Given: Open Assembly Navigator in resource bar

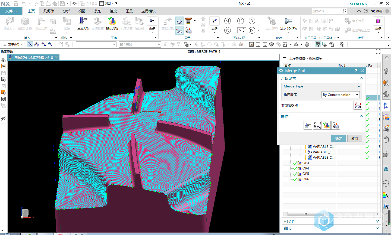Looking at the screenshot, I should tap(386, 71).
